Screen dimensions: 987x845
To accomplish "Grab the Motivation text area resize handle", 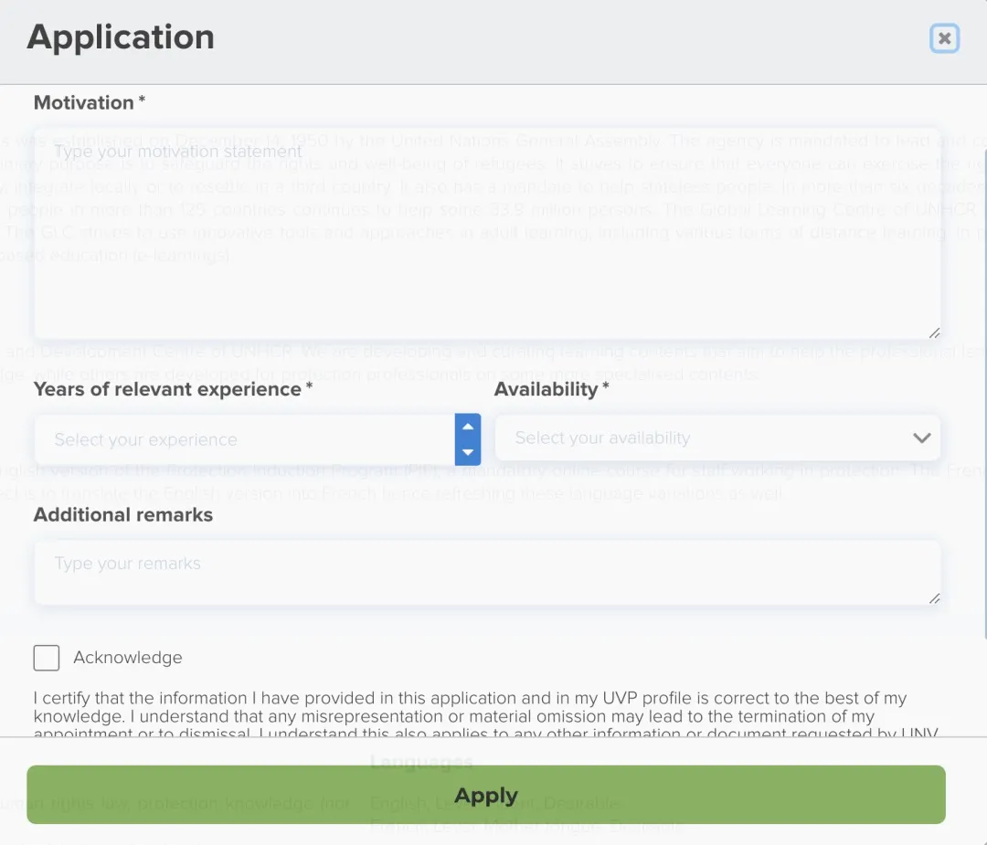I will point(934,333).
